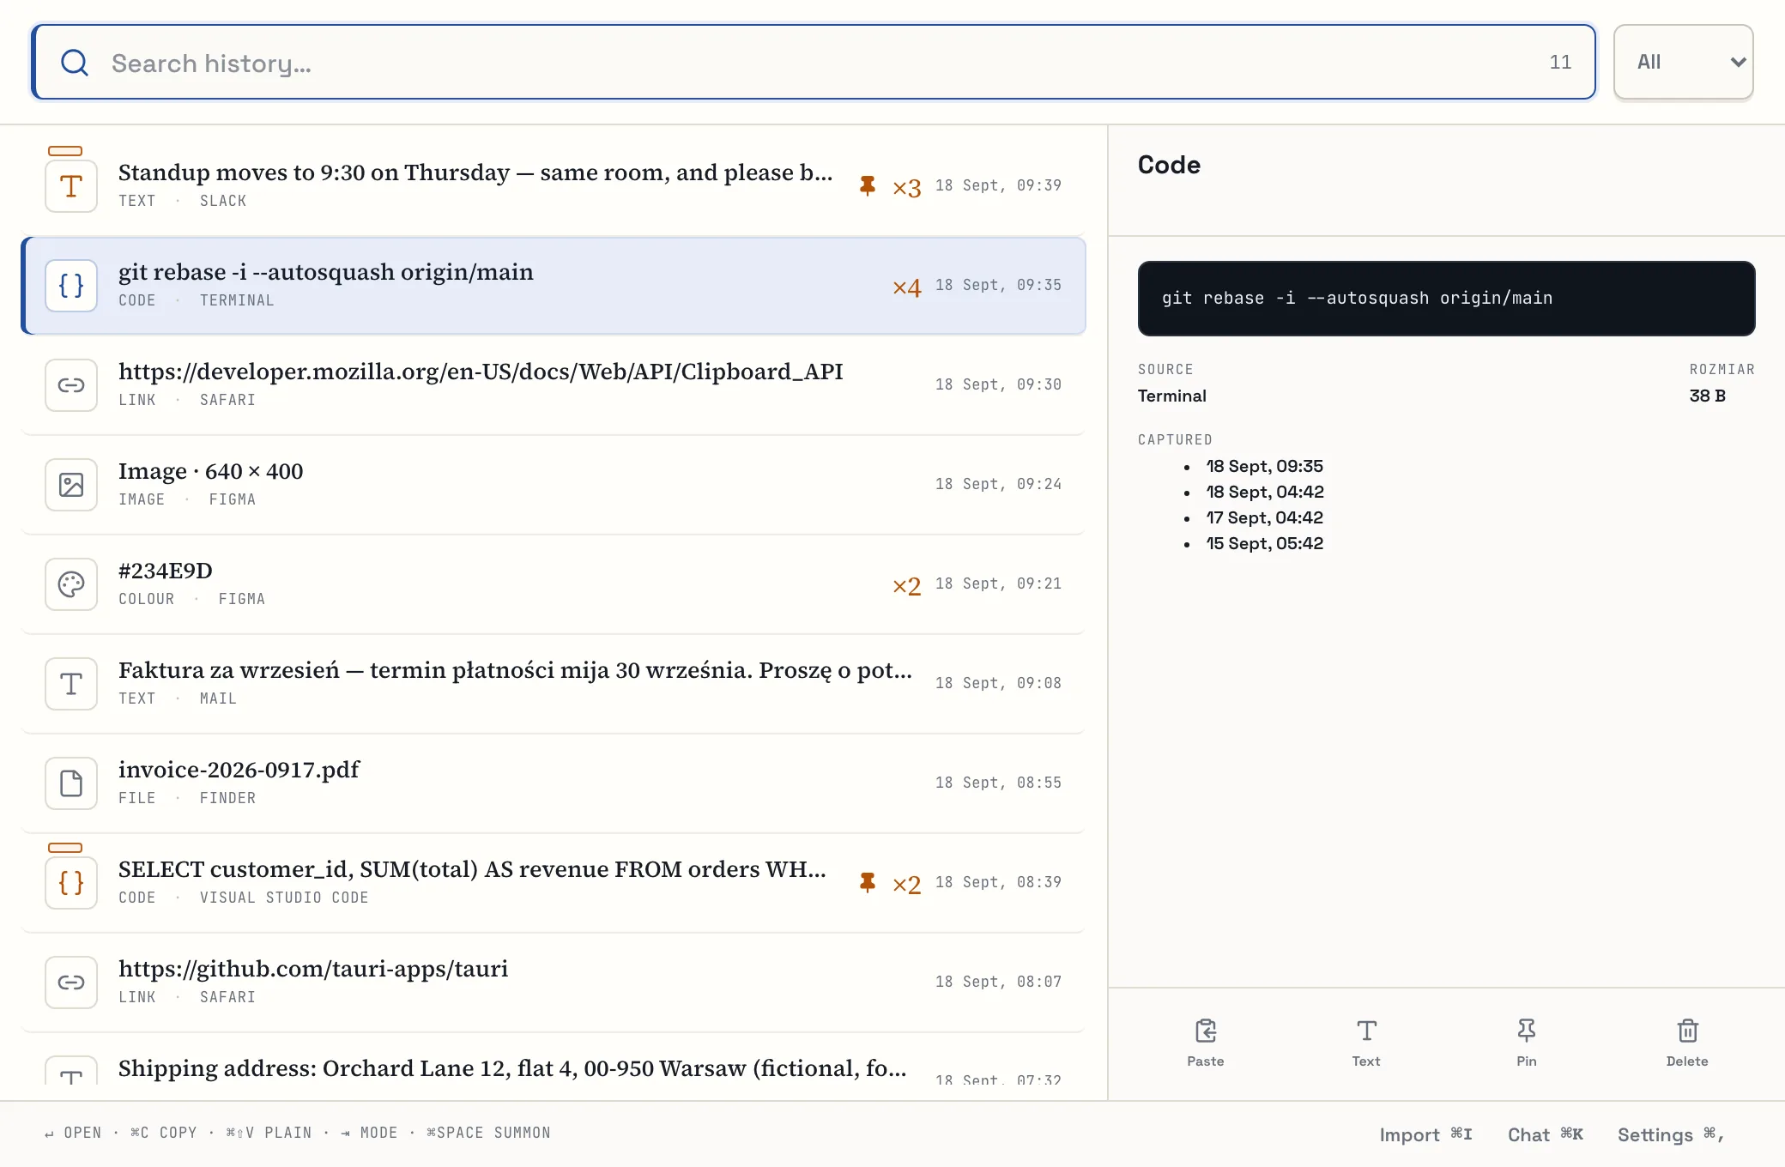Click the pin icon on SELECT customer_id row
The height and width of the screenshot is (1167, 1785).
(x=868, y=882)
